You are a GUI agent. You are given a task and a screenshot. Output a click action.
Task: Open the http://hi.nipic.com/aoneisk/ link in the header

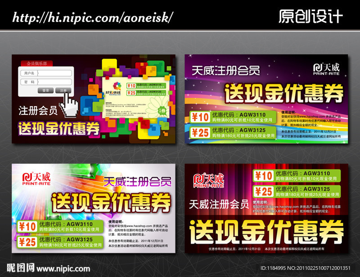[93, 18]
